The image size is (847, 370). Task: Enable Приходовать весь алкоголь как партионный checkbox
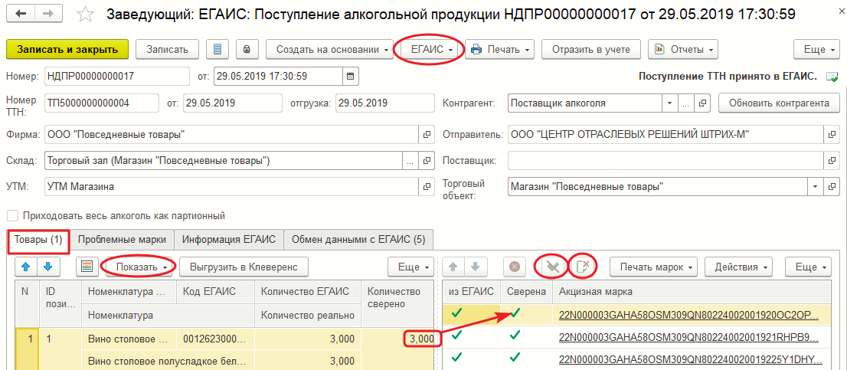click(12, 216)
